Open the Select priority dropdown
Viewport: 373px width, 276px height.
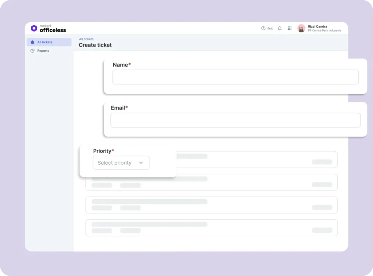[x=121, y=163]
